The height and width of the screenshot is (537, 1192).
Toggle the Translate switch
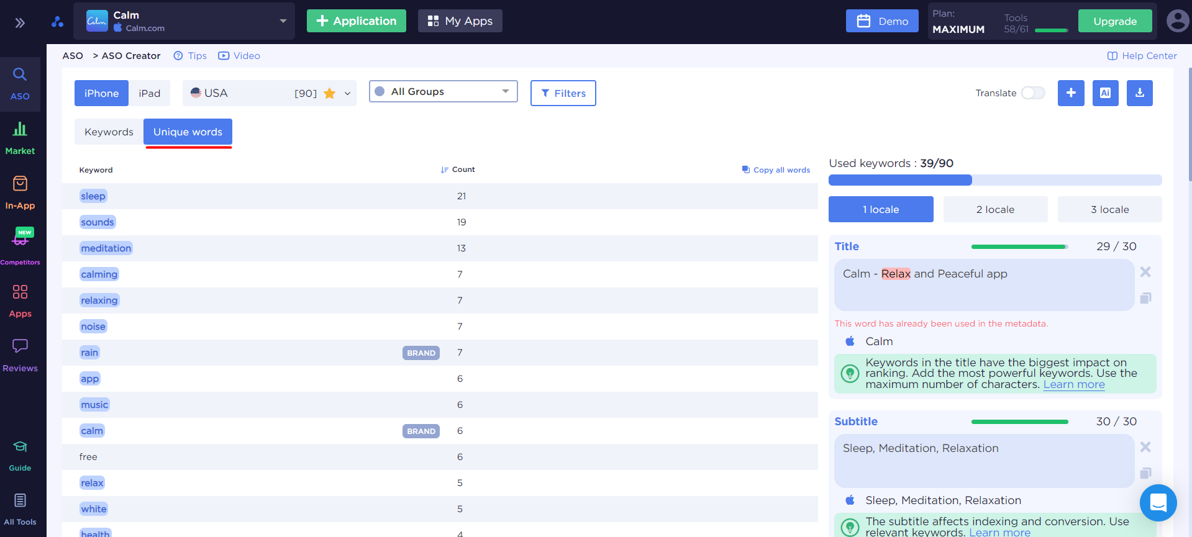(x=1034, y=93)
